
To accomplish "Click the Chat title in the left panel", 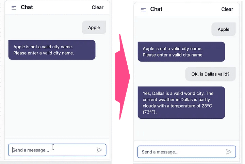I will coord(27,7).
